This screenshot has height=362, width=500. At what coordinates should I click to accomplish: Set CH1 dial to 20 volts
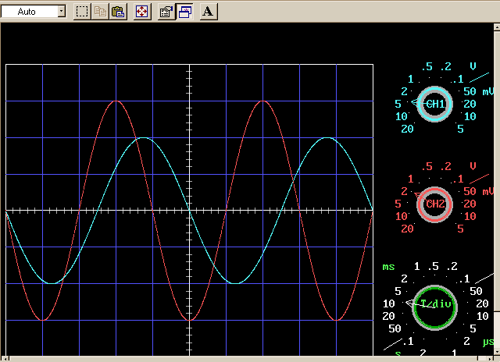pyautogui.click(x=407, y=129)
